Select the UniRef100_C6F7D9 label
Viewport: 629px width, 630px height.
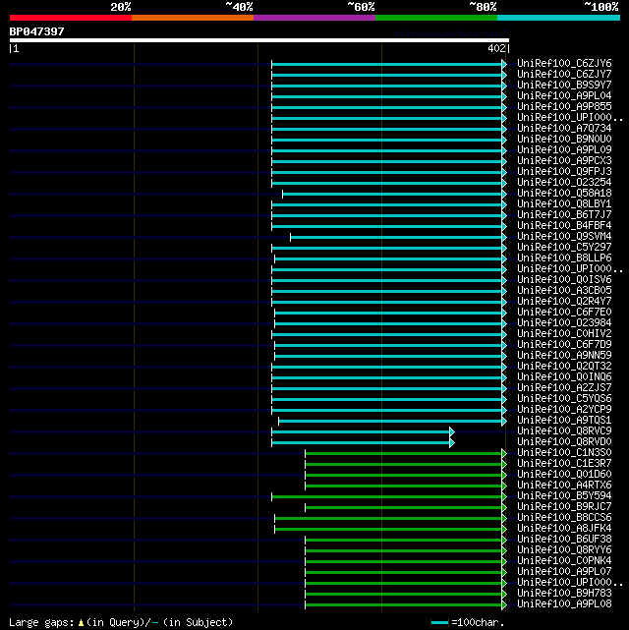click(x=564, y=345)
